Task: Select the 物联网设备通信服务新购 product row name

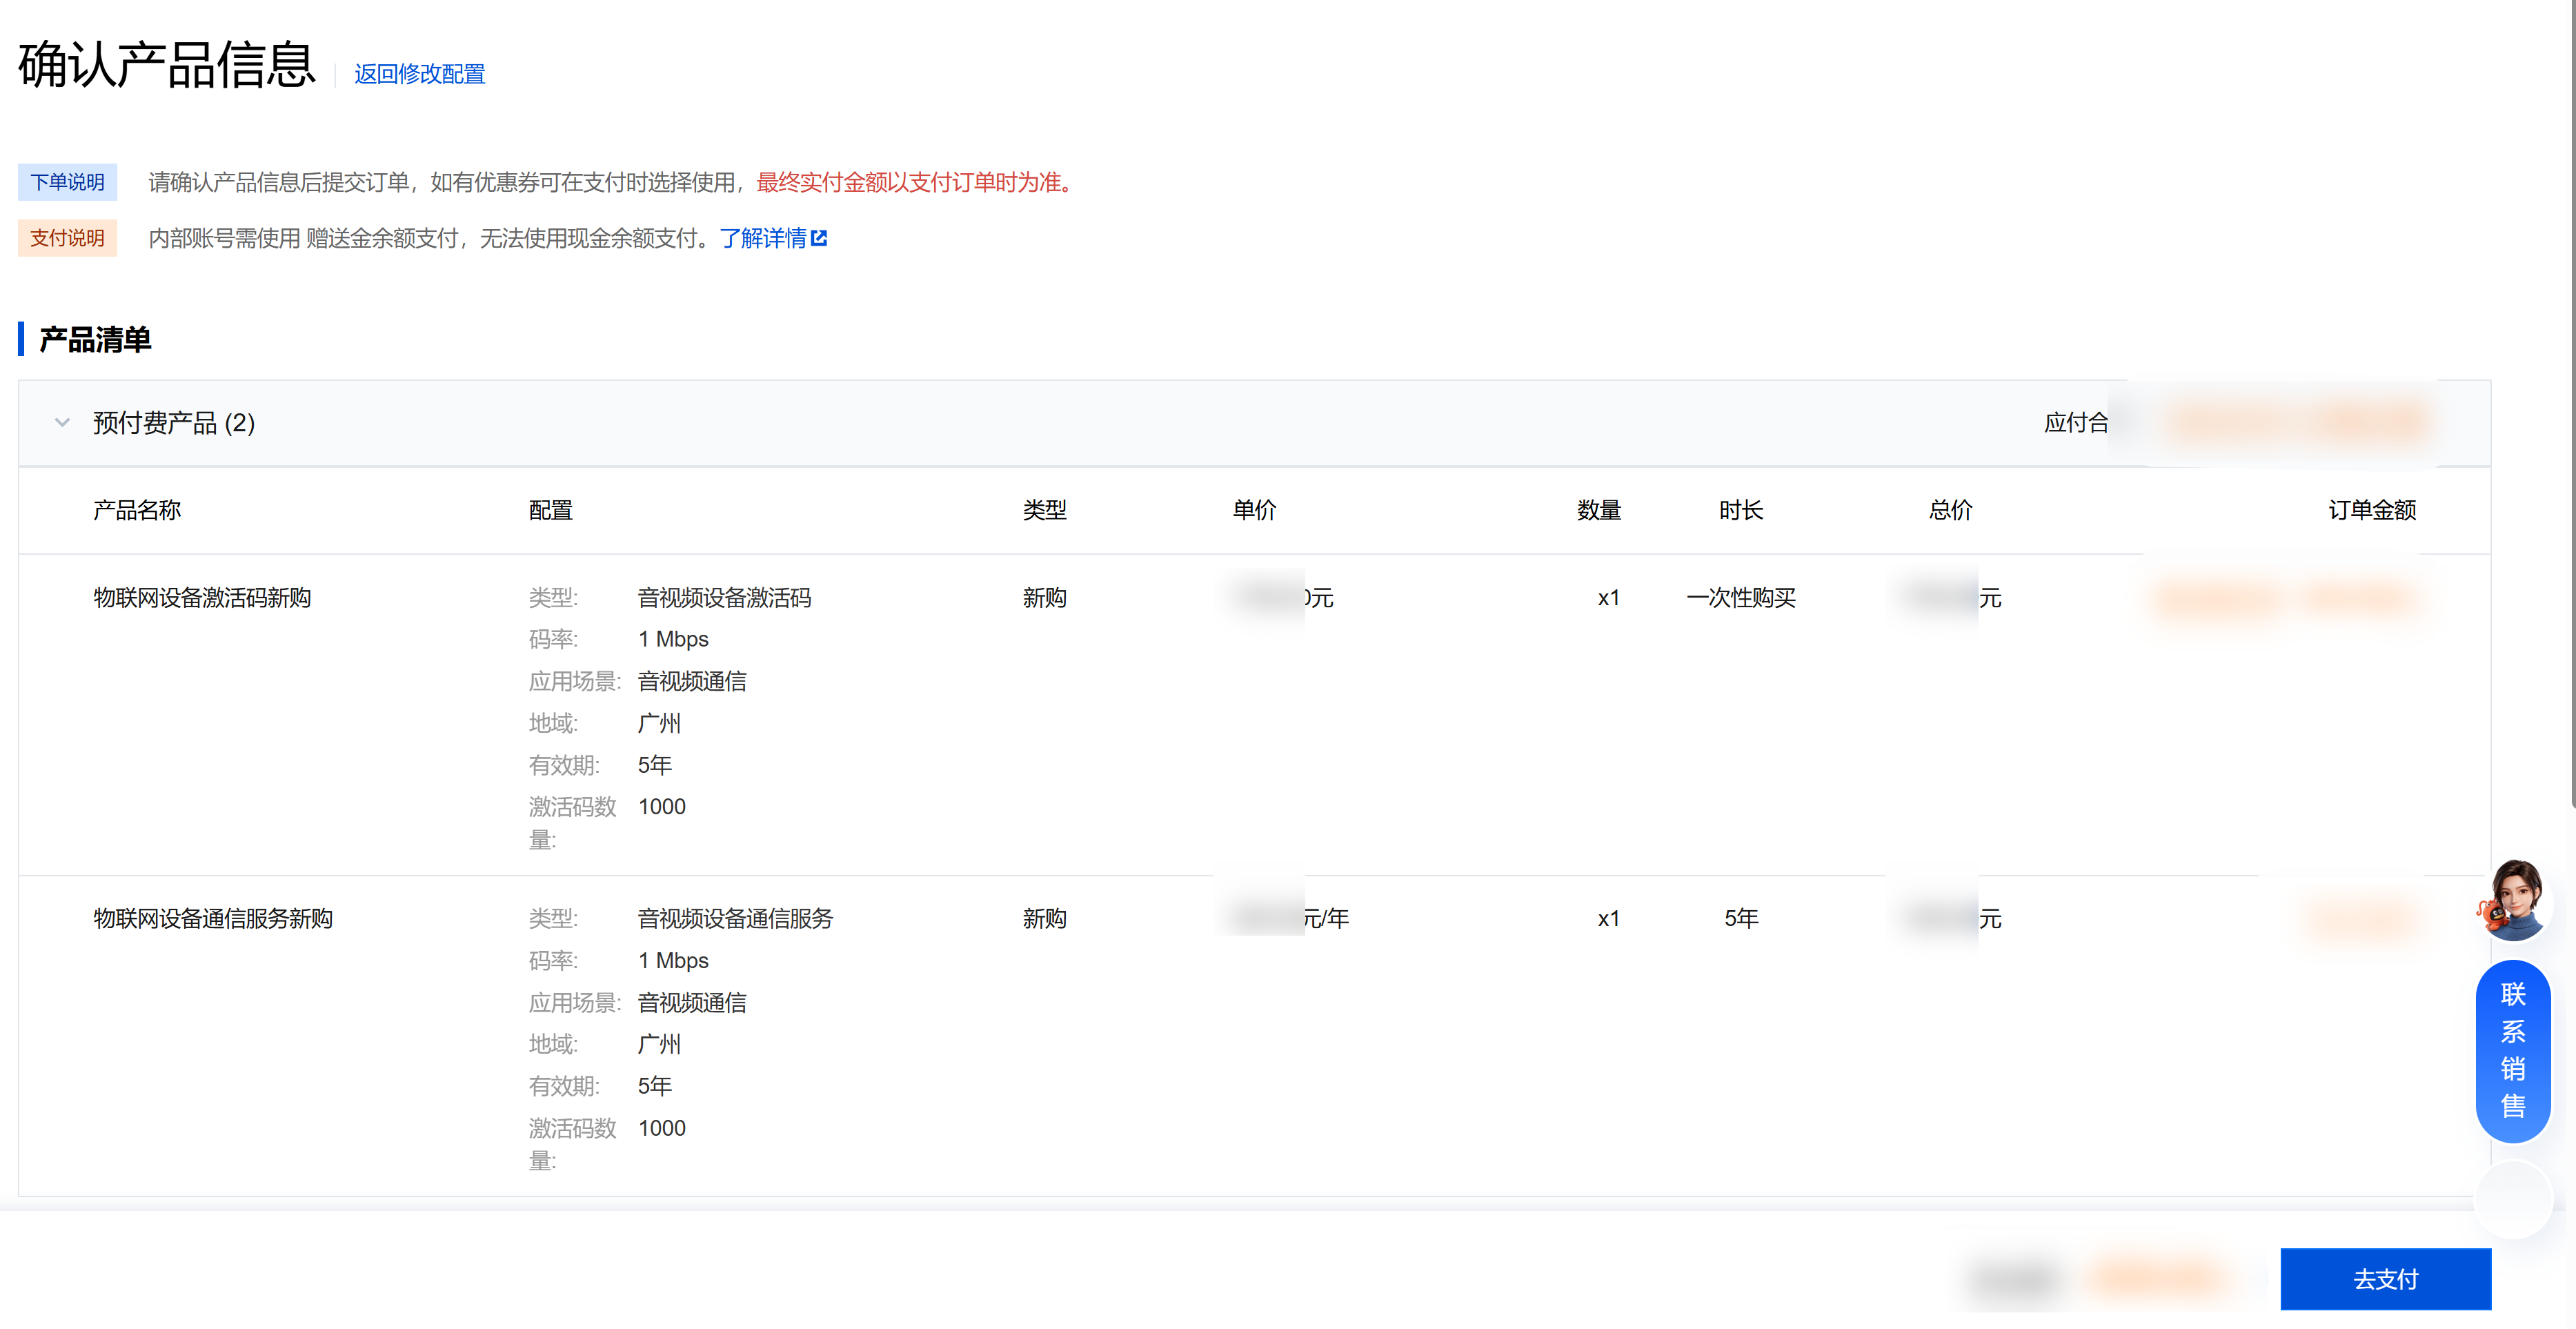Action: click(x=213, y=918)
